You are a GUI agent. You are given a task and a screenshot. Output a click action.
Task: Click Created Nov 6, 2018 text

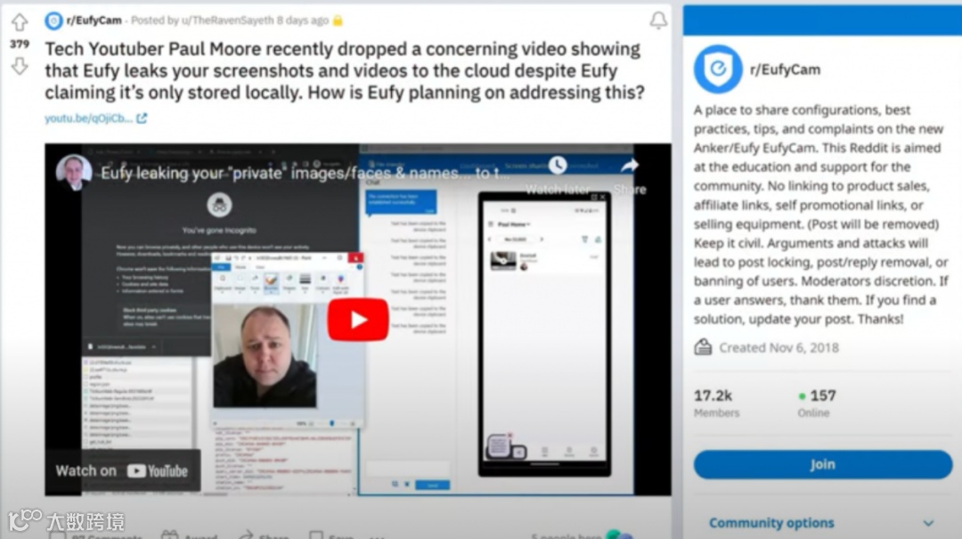pyautogui.click(x=779, y=347)
